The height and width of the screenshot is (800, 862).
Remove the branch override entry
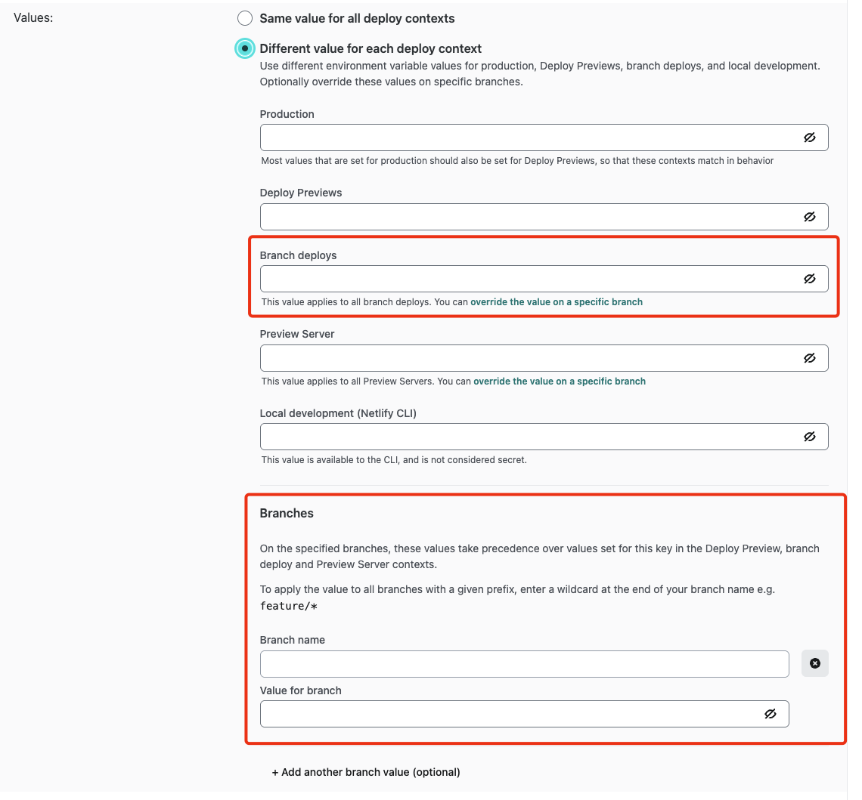[x=814, y=663]
